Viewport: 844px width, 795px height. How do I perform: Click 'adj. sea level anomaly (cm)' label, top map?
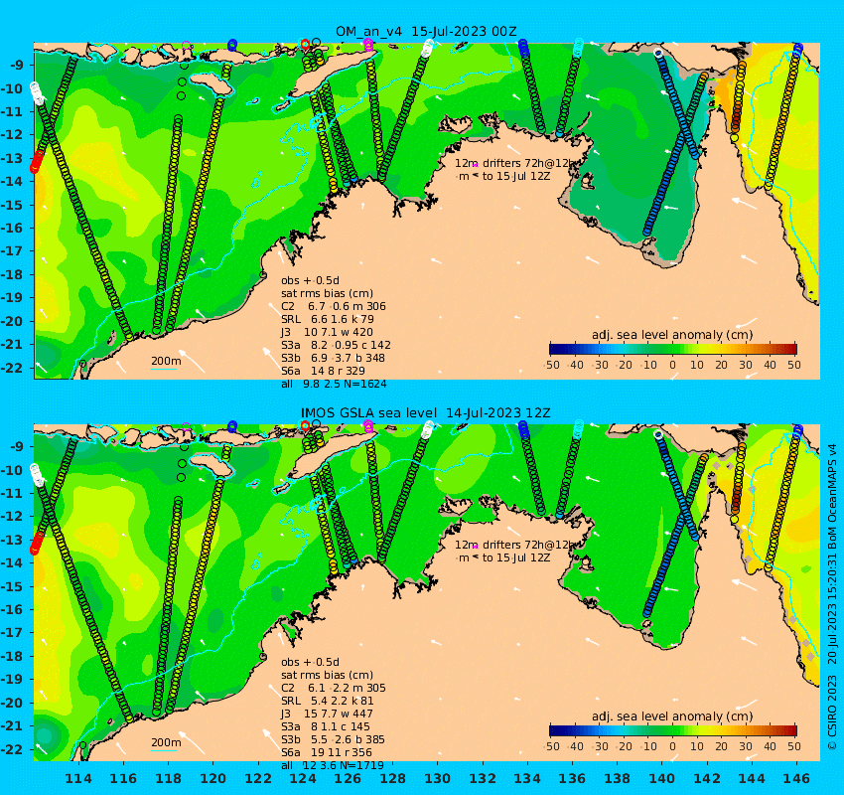click(672, 335)
